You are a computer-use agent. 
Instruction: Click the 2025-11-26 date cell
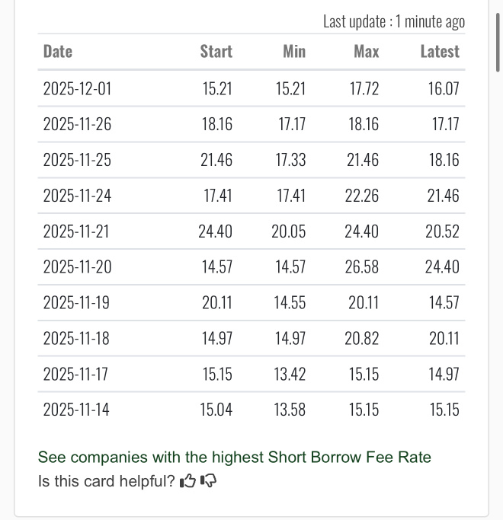[x=77, y=124]
